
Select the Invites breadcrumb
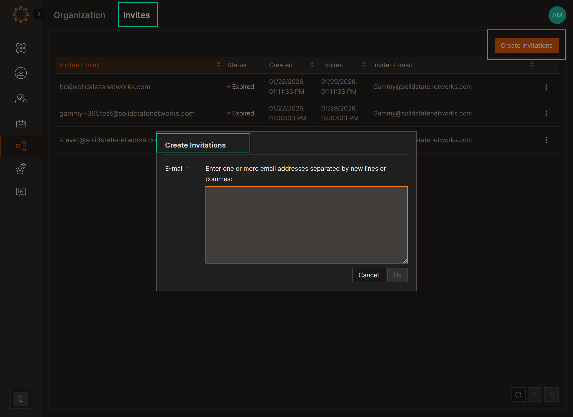click(136, 15)
